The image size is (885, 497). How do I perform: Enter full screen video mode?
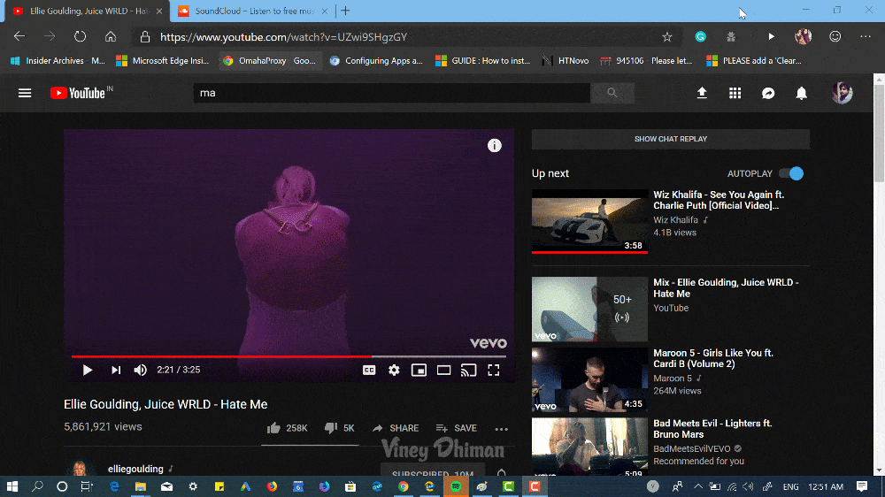tap(494, 370)
